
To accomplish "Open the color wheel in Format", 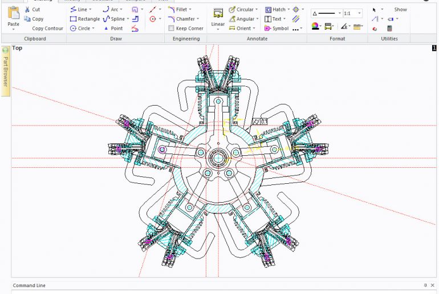I will (x=316, y=26).
